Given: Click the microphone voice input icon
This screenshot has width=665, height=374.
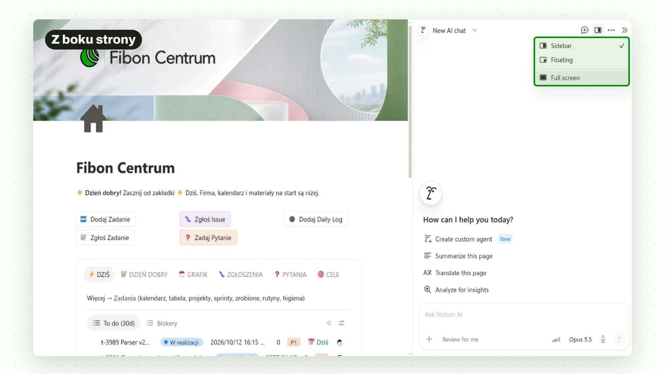Looking at the screenshot, I should click(603, 339).
